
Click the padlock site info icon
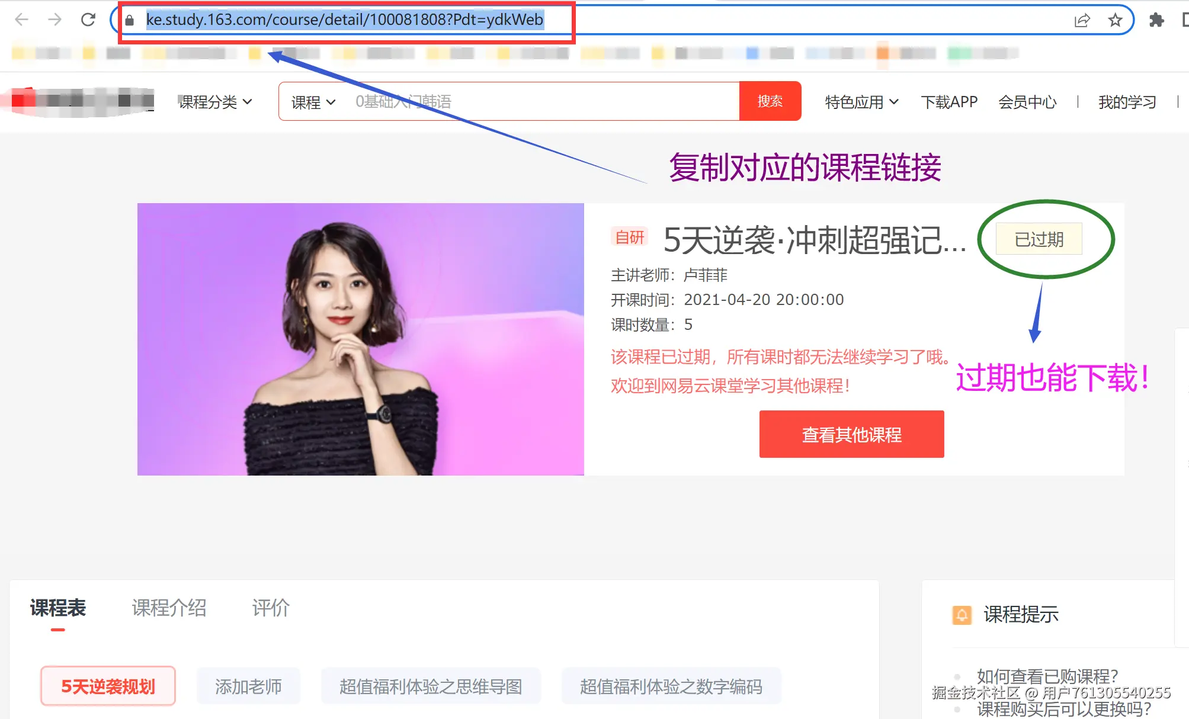(130, 20)
